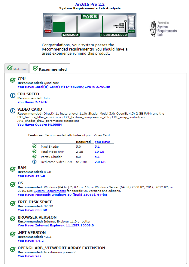
Task: Click "You Have: 2.7 GHz" text
Action: 32,102
